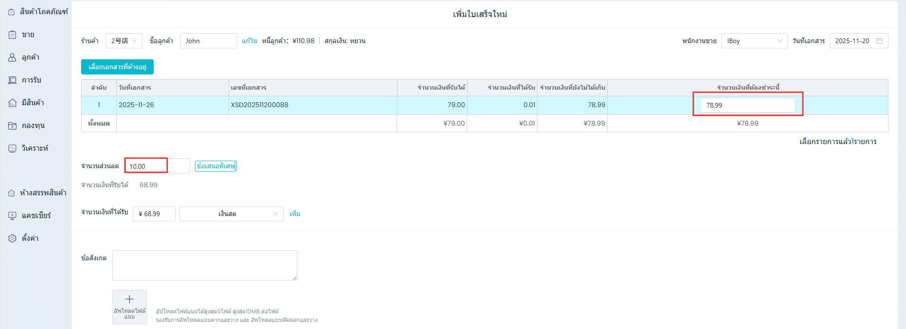Open the customer (ลูกค้า) sidebar icon
This screenshot has width=906, height=329.
coord(12,57)
